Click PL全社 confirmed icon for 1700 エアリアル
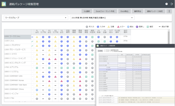Viewport: 175px width, 106px height. click(x=37, y=68)
